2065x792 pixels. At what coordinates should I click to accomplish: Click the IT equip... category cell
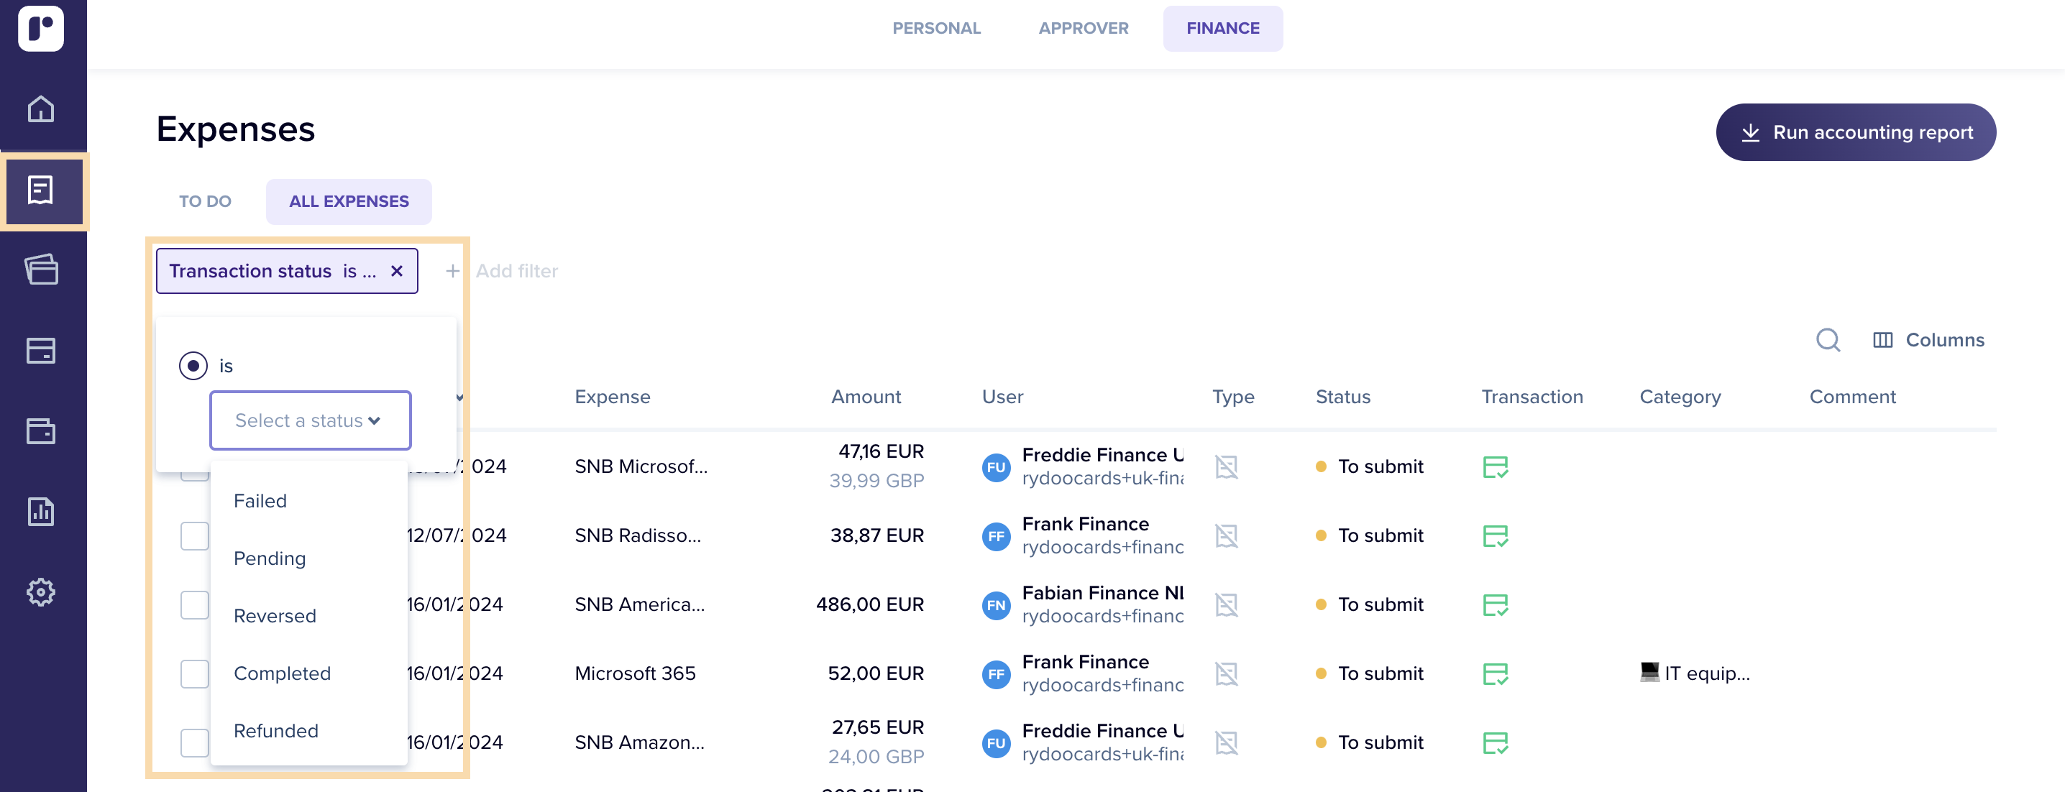1695,673
